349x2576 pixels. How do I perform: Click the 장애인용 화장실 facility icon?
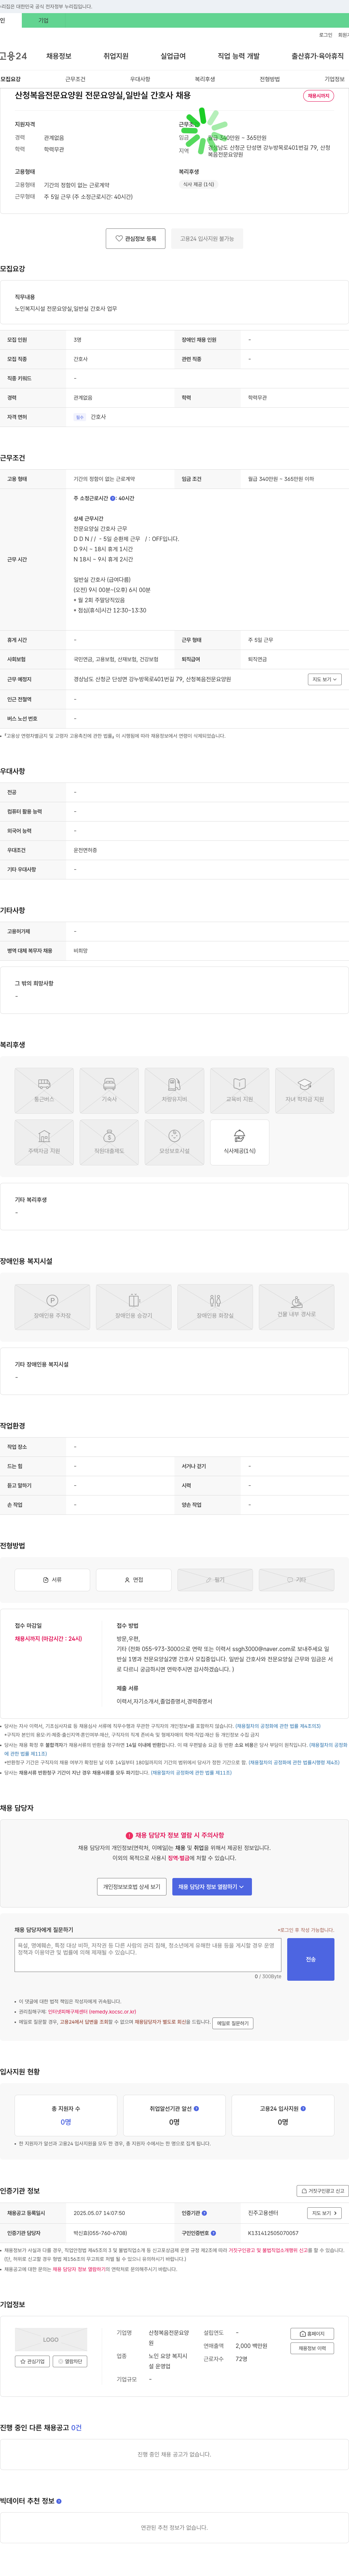[x=215, y=1307]
